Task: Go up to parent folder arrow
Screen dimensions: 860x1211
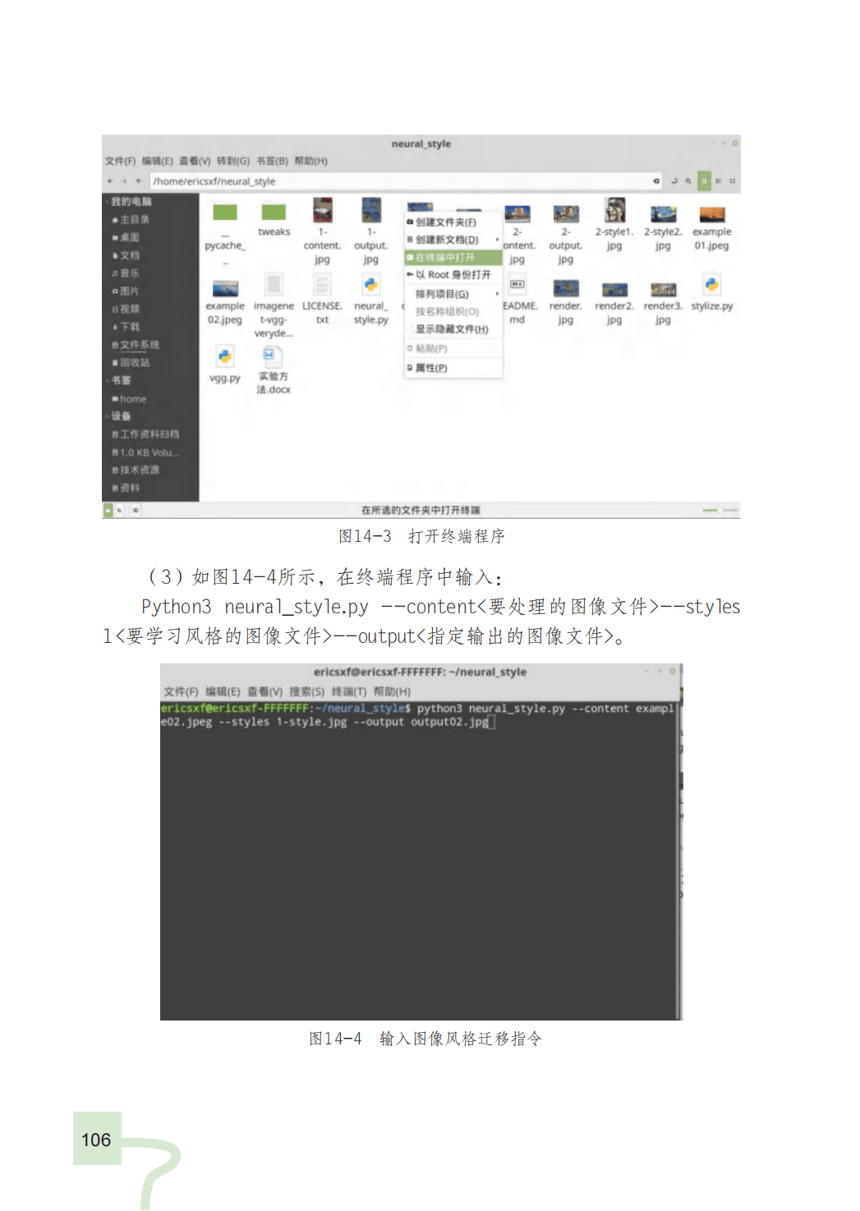Action: pos(138,181)
